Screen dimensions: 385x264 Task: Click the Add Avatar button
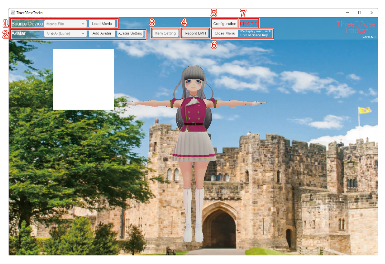pos(102,34)
